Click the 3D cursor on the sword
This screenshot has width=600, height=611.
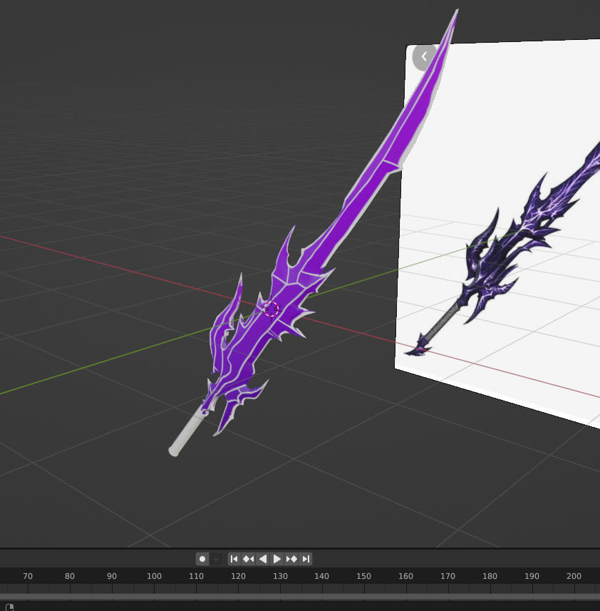click(271, 309)
